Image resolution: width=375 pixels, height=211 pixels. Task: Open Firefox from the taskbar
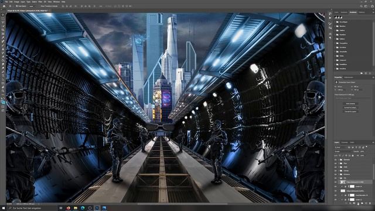coord(69,208)
